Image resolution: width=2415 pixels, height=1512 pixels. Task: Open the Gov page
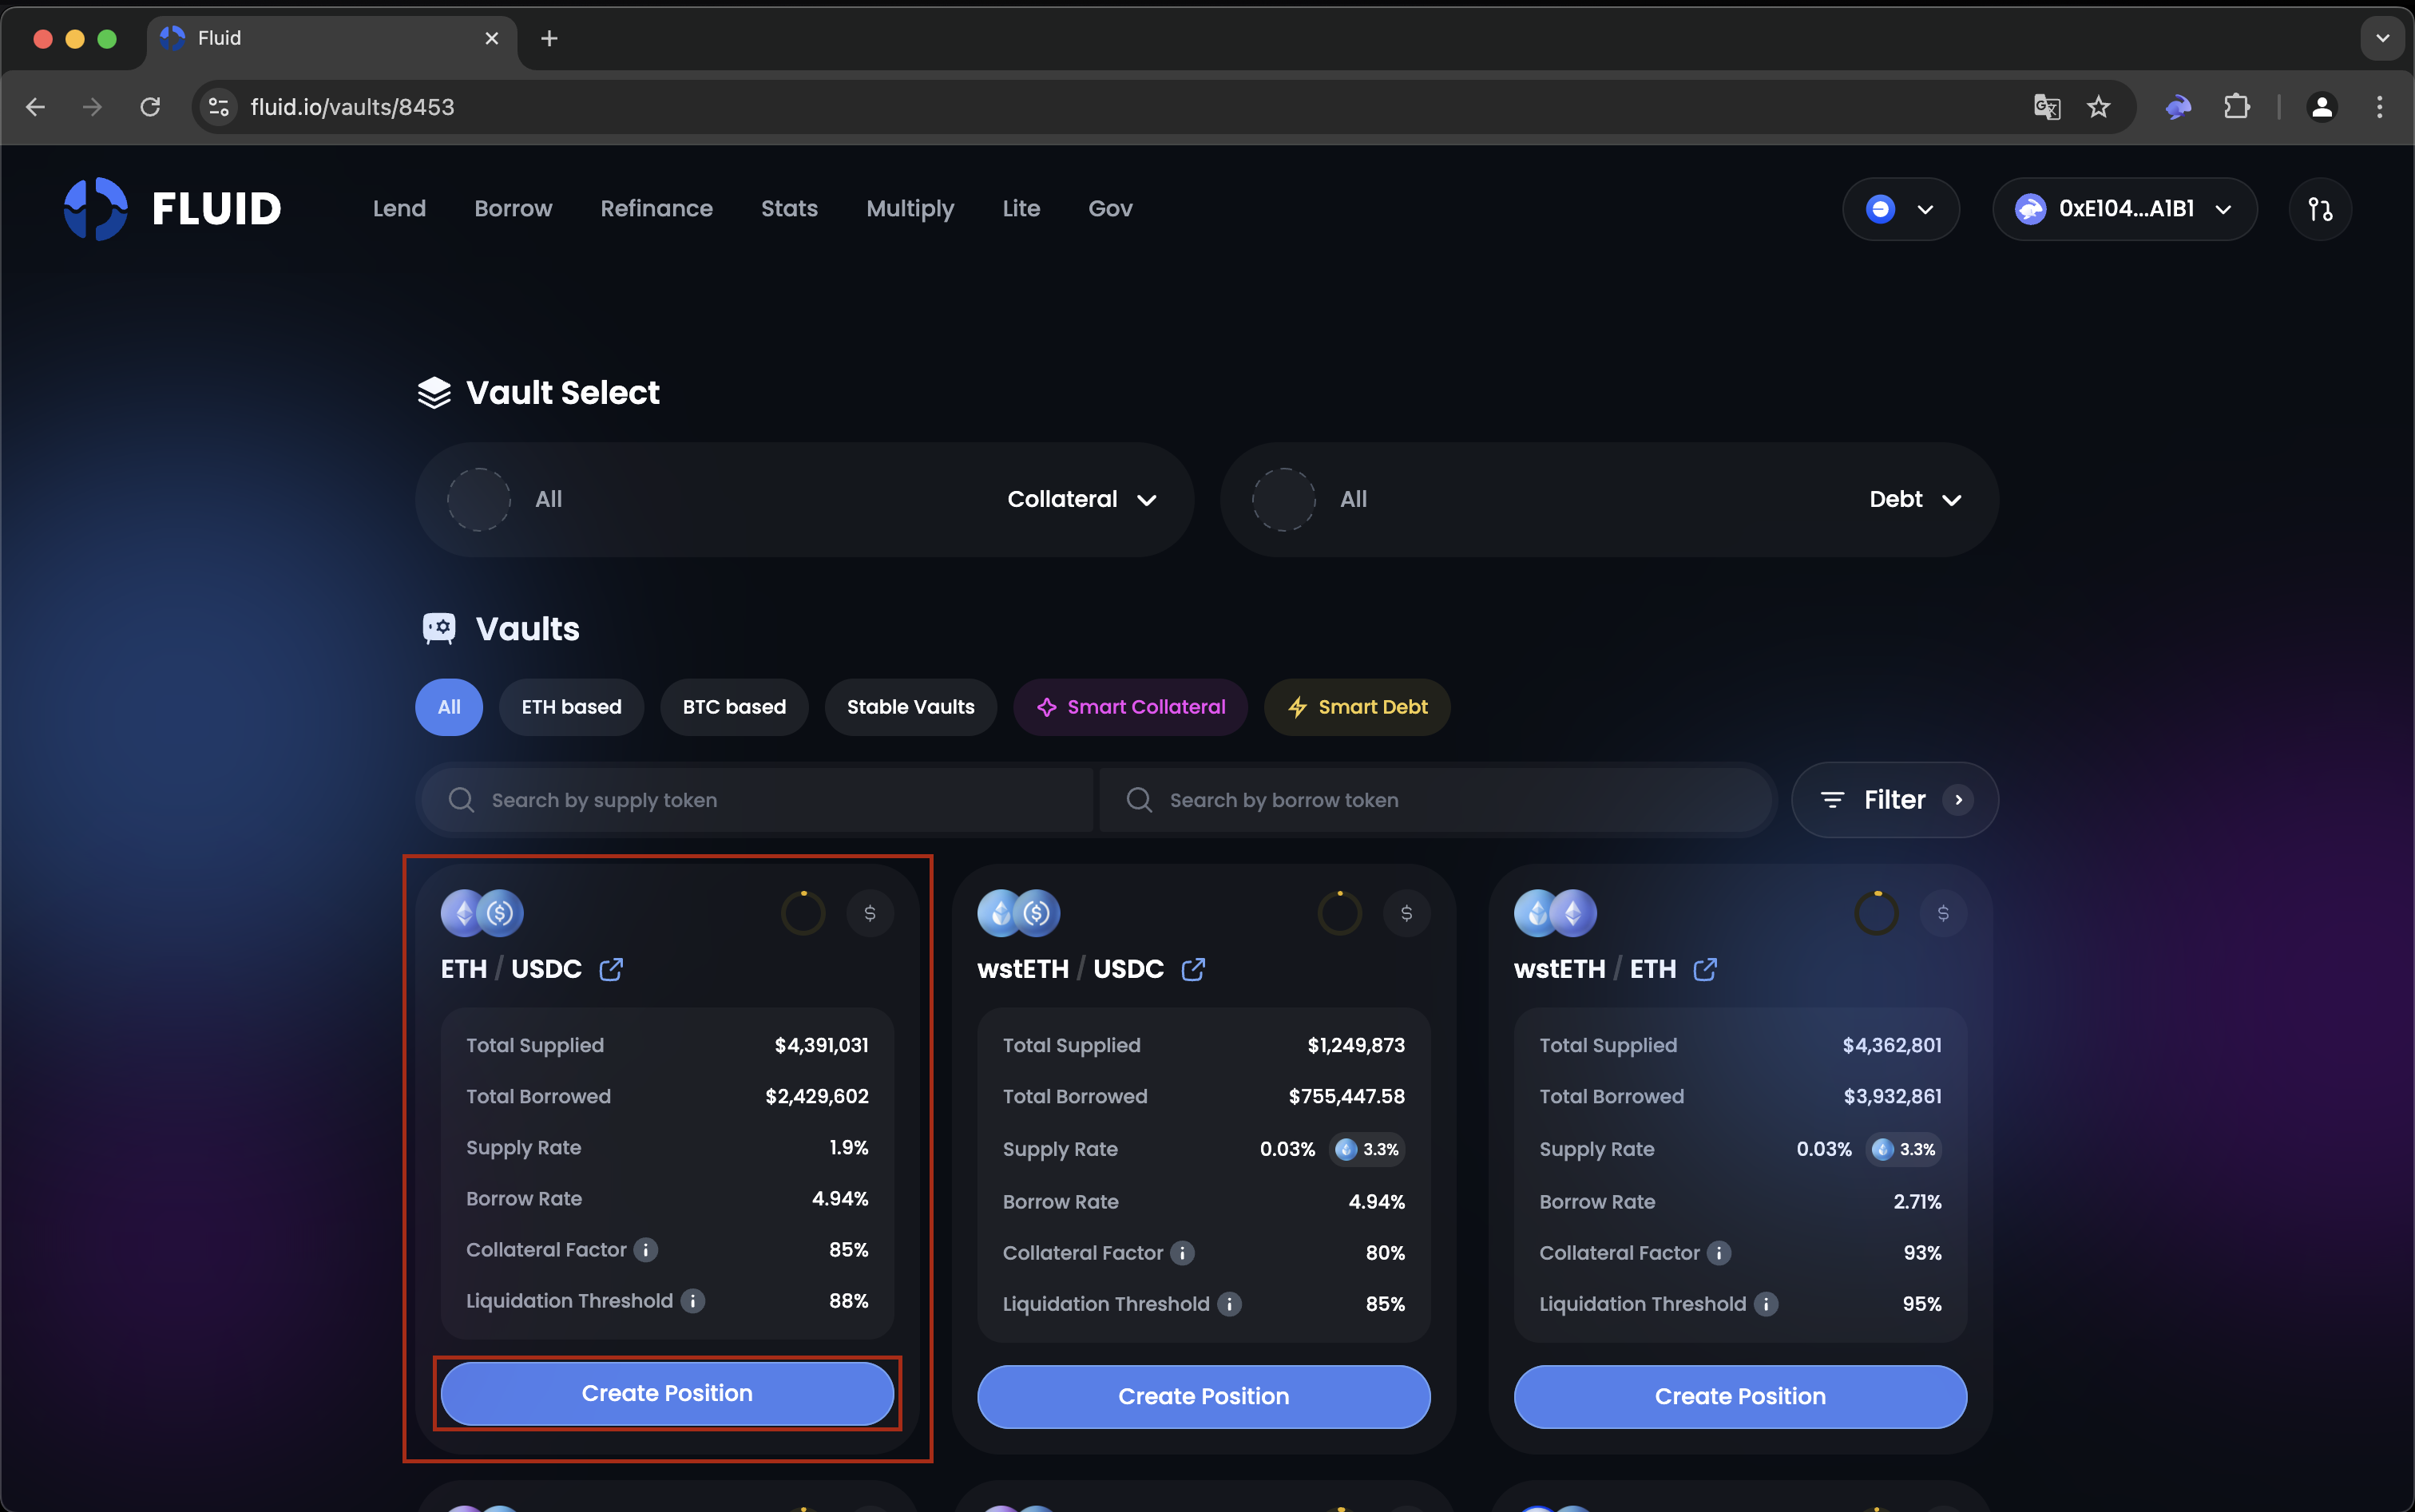(1110, 209)
